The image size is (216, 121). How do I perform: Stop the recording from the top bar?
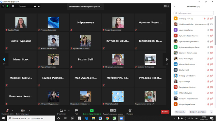pos(39,6)
